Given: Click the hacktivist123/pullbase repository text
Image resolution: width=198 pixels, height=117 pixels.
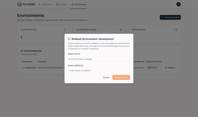Looking at the screenshot, I should tap(51, 68).
